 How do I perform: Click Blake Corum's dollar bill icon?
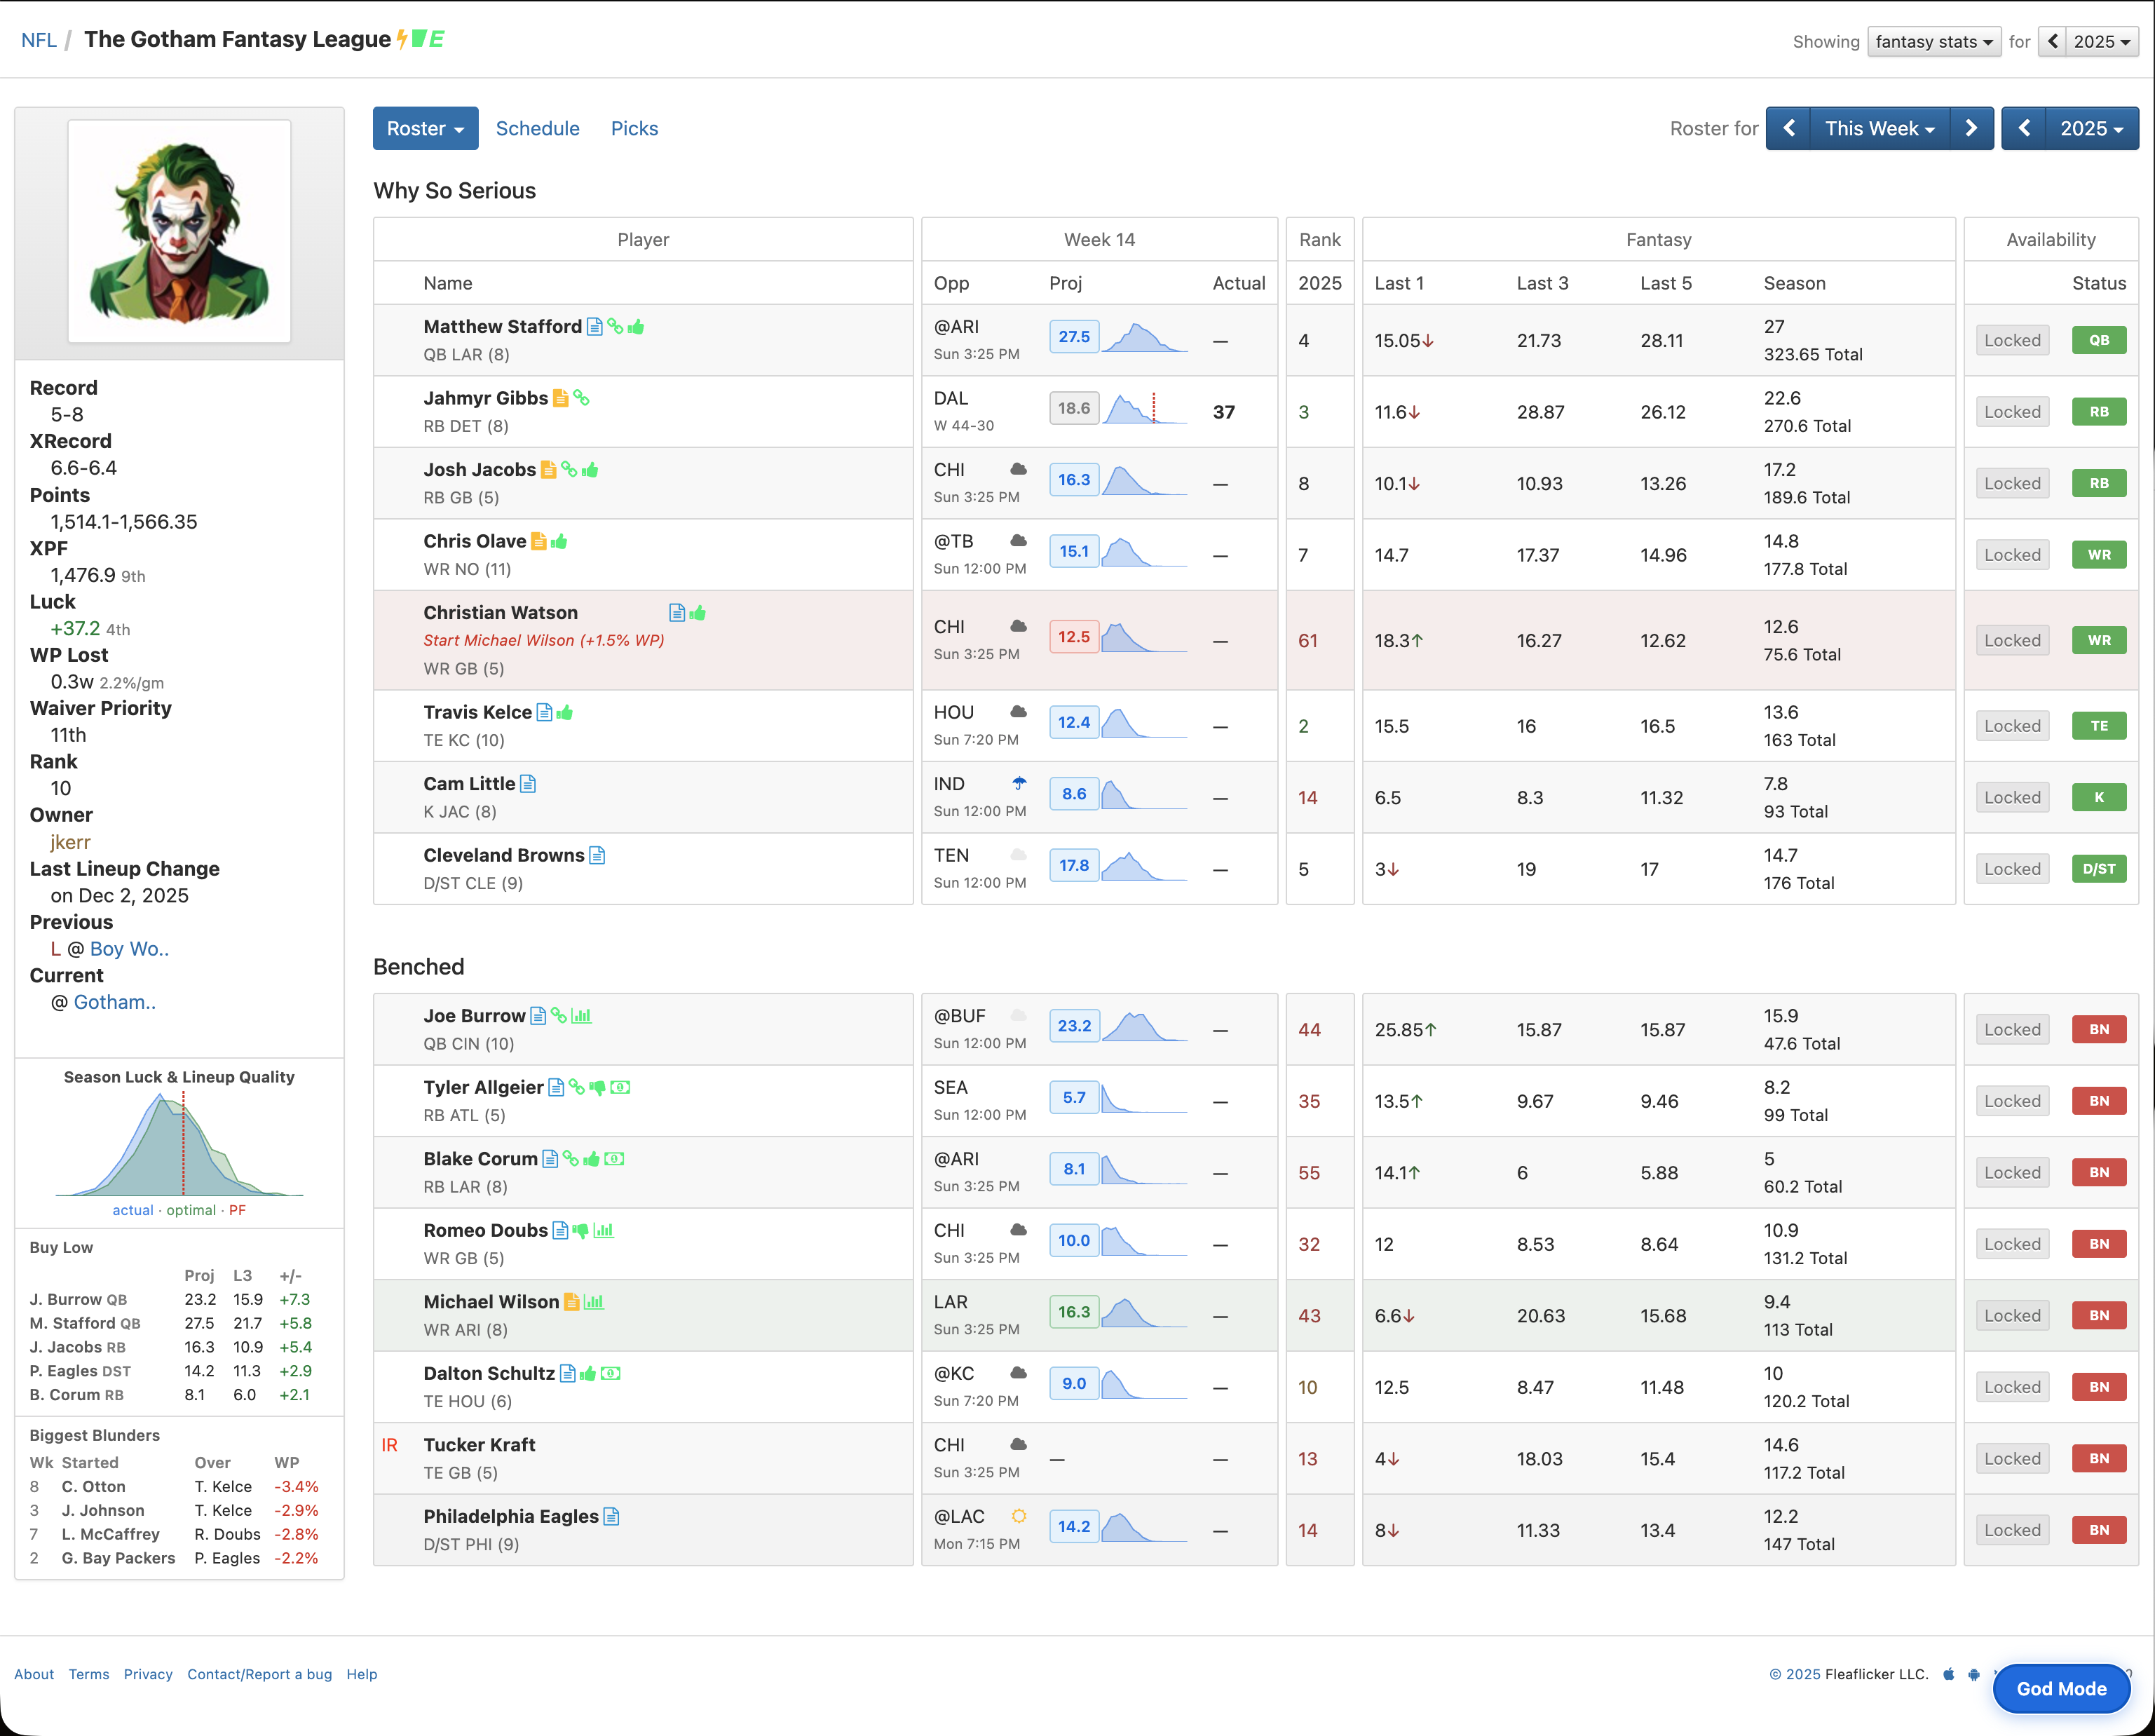(x=615, y=1159)
